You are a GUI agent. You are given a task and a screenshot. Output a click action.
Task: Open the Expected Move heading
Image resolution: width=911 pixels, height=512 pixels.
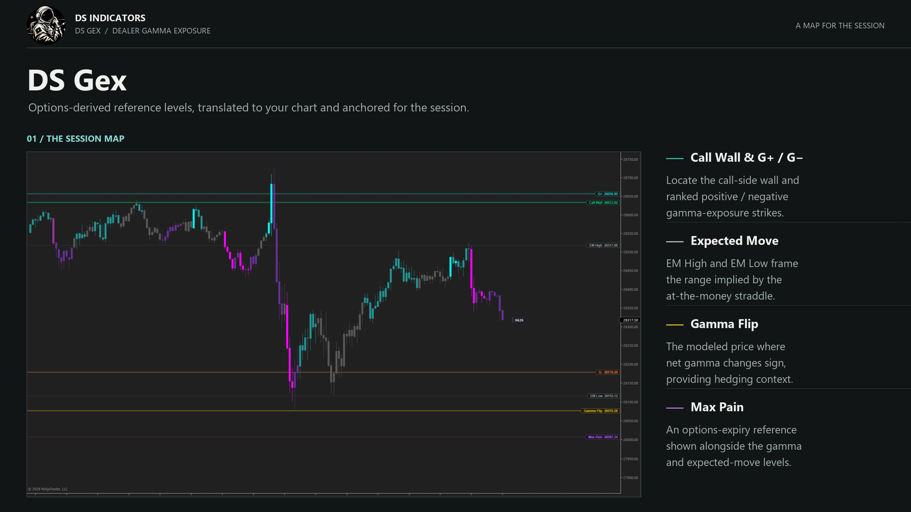[734, 241]
